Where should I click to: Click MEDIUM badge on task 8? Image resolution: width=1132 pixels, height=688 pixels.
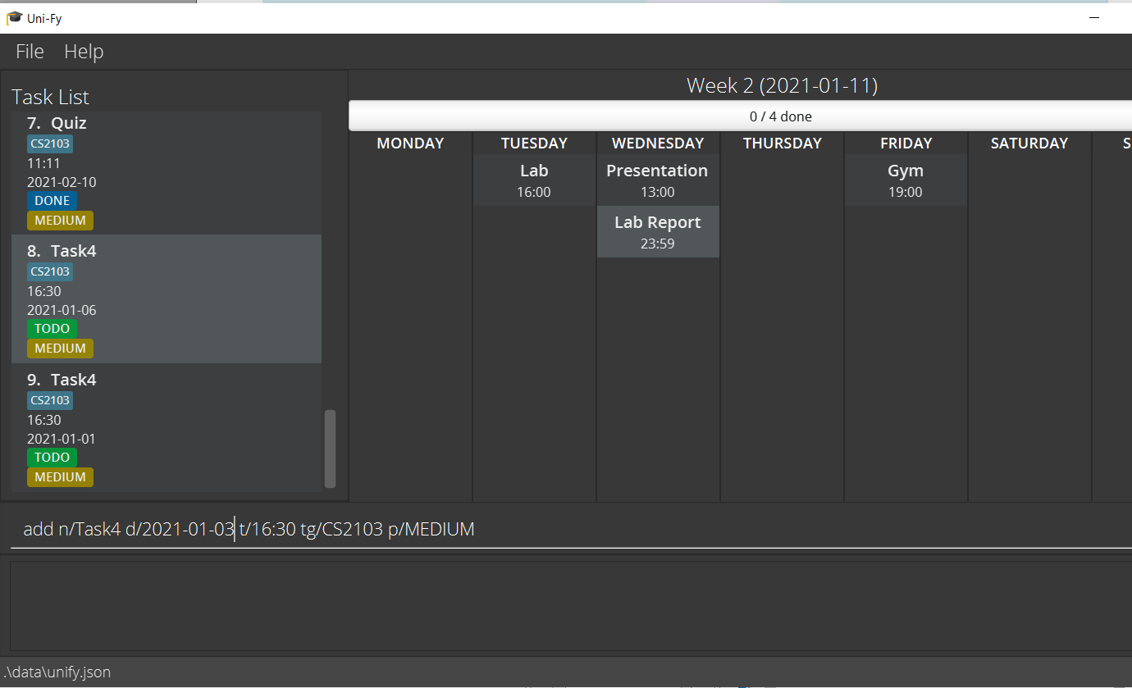point(60,349)
